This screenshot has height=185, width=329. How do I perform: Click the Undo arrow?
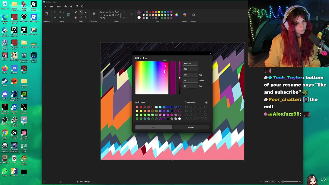[x=77, y=6]
